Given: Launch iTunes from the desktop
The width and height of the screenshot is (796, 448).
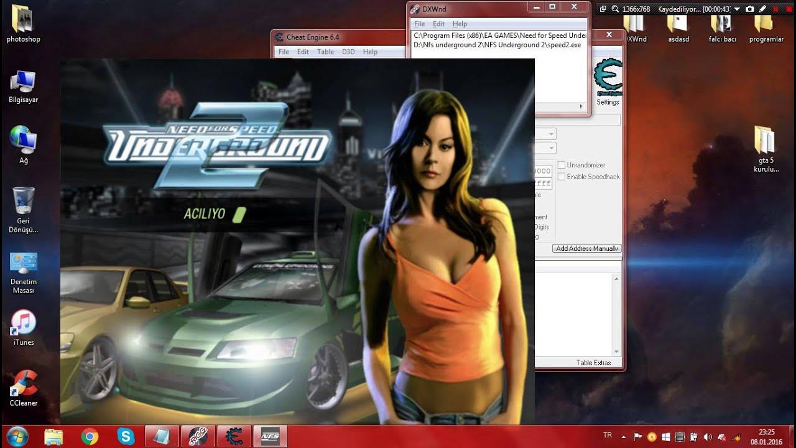Looking at the screenshot, I should [x=23, y=327].
